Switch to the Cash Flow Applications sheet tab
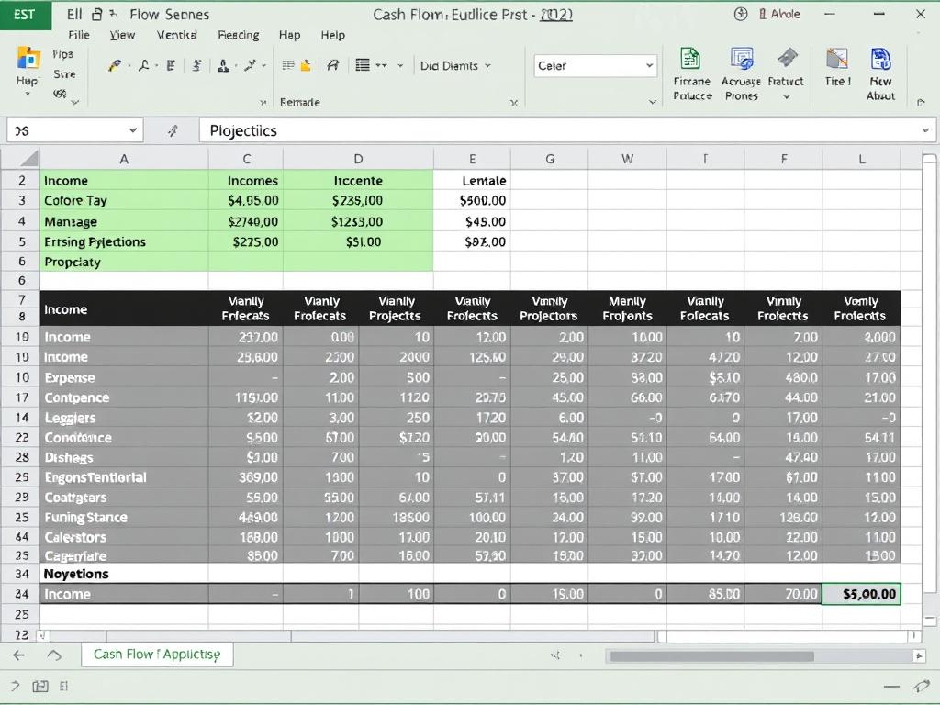The height and width of the screenshot is (705, 940). coord(156,655)
